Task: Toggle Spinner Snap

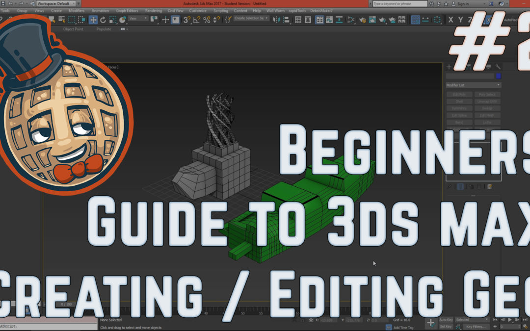Action: point(216,20)
